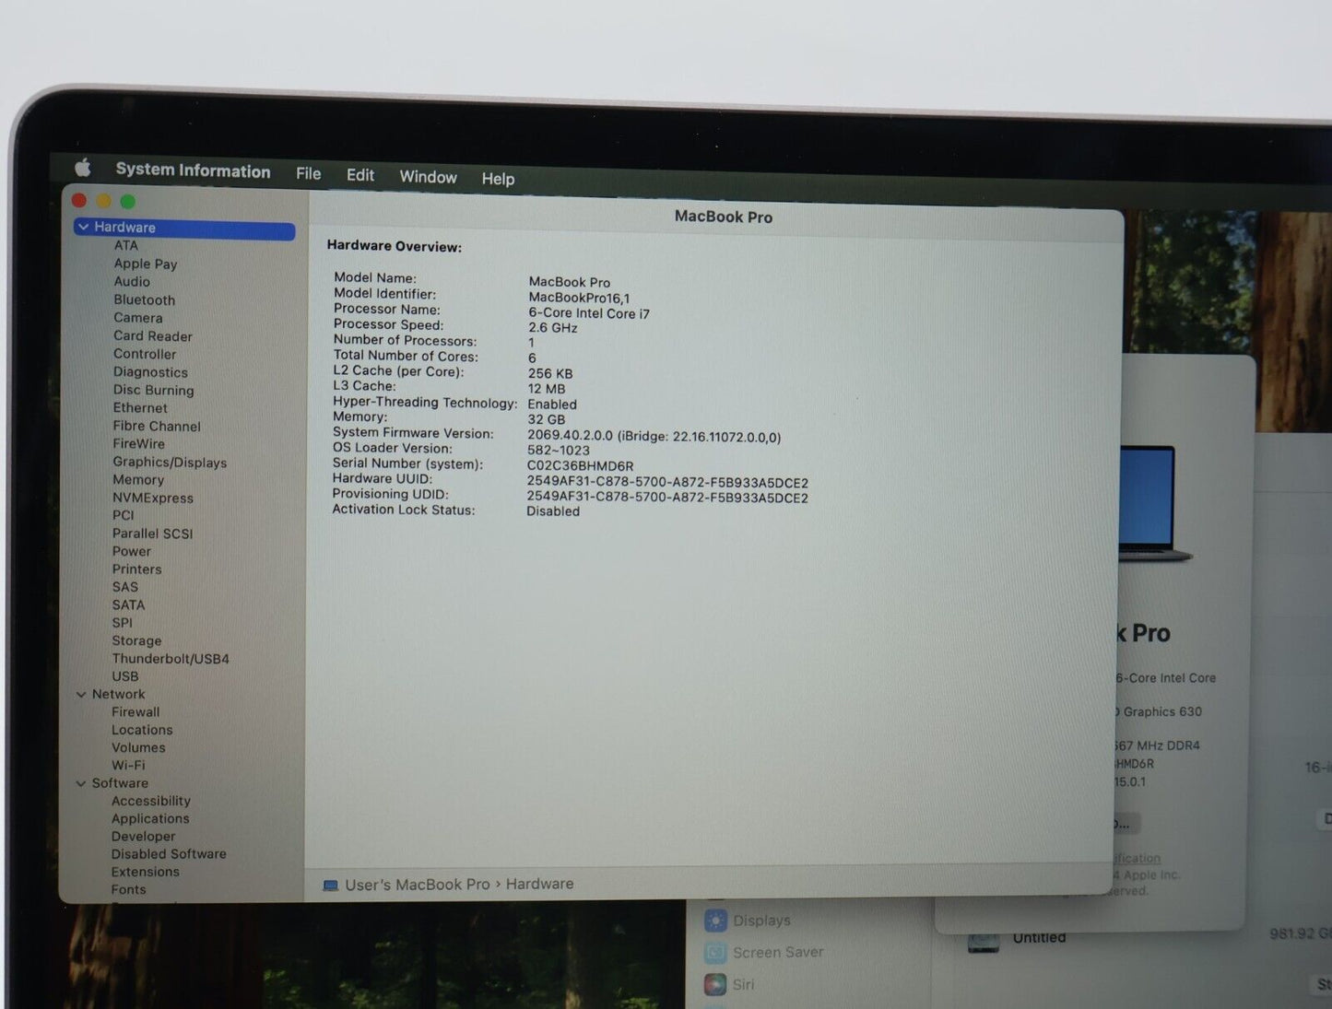Select Wi-Fi under Network

(128, 766)
